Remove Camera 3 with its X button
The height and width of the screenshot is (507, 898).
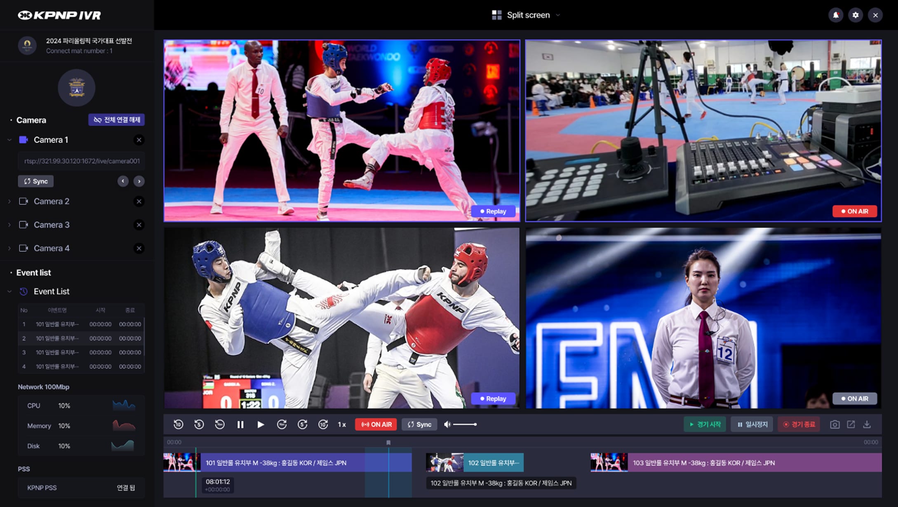point(139,225)
